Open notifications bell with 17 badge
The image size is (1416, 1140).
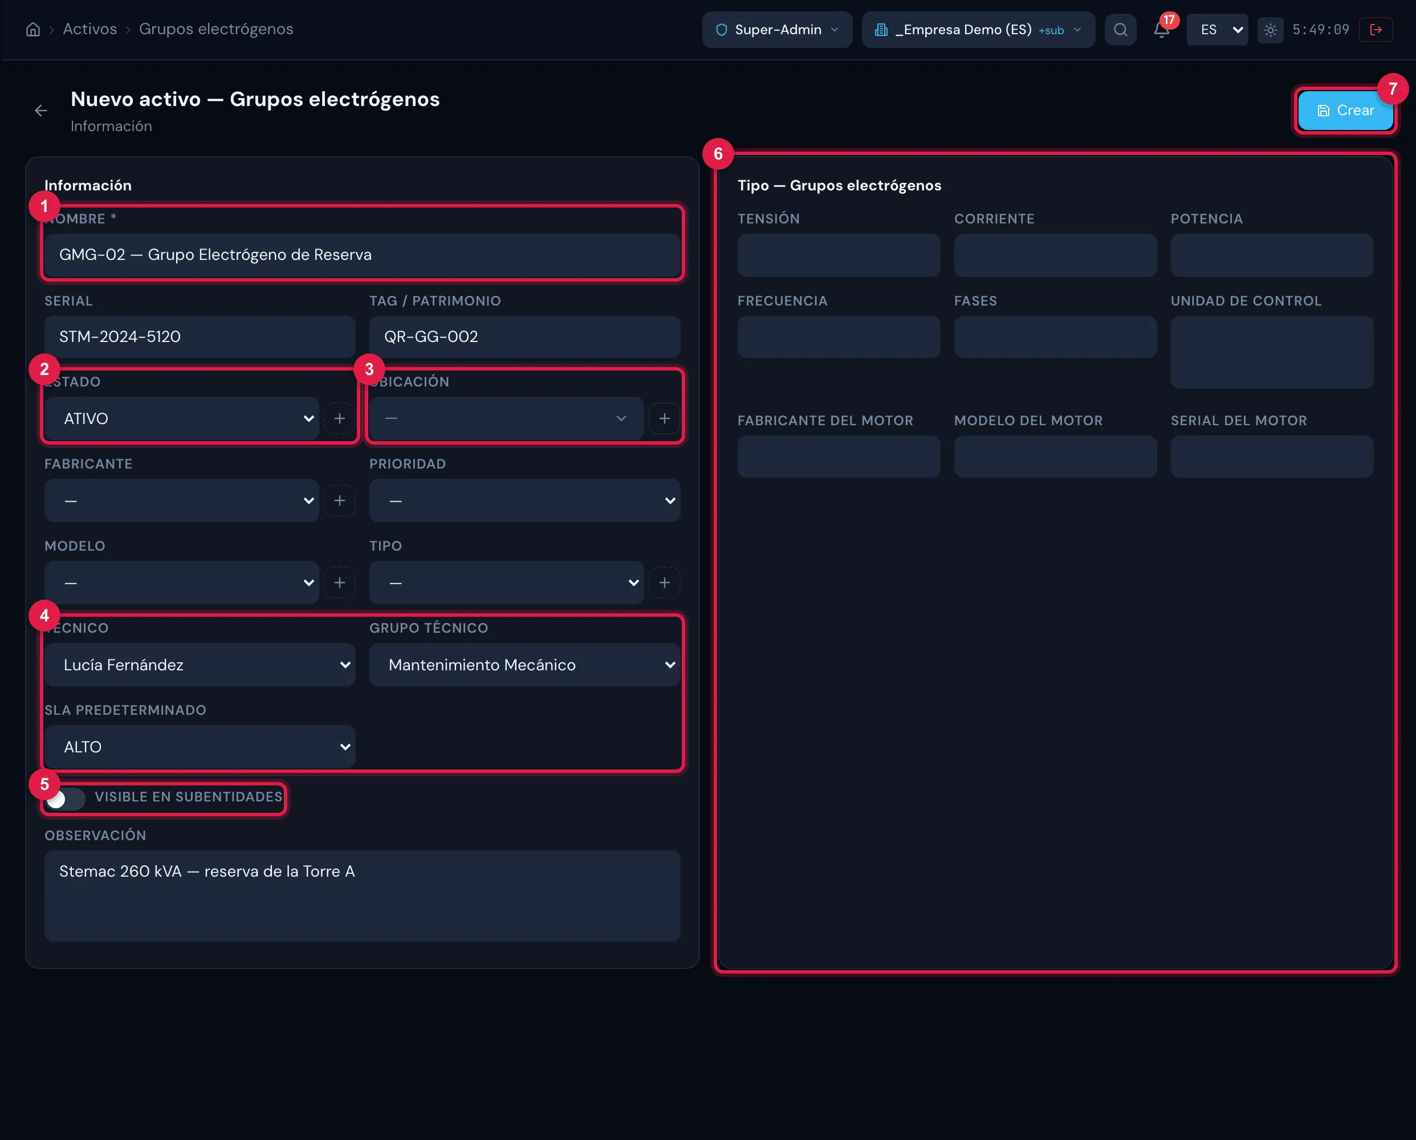coord(1162,30)
